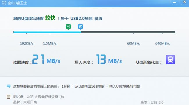Click the shield logo in the title bar
Image resolution: width=189 pixels, height=105 pixels.
(x=4, y=3)
